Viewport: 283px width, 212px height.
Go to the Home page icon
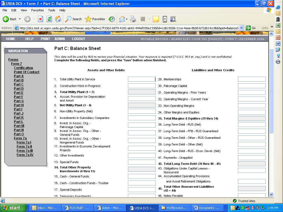coord(58,19)
